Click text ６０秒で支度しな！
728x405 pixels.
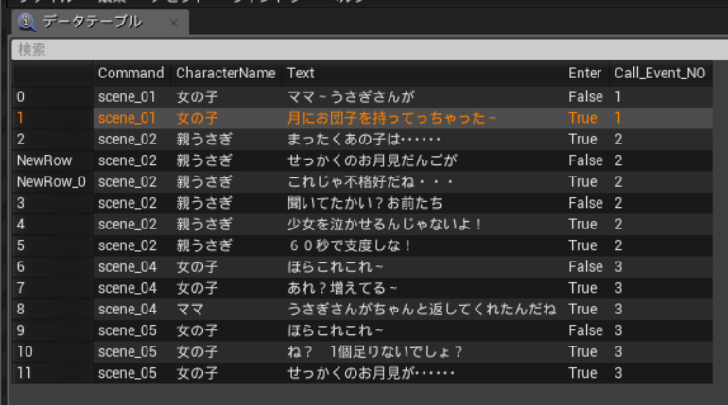pyautogui.click(x=351, y=245)
